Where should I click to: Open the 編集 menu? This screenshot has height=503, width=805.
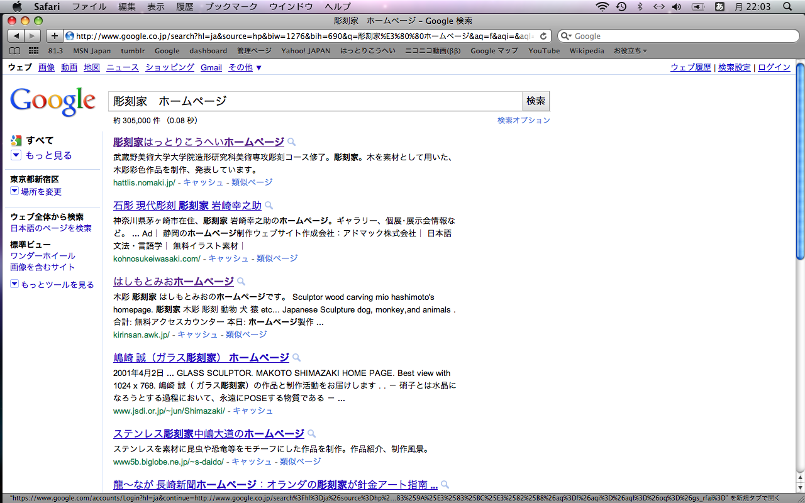[127, 6]
